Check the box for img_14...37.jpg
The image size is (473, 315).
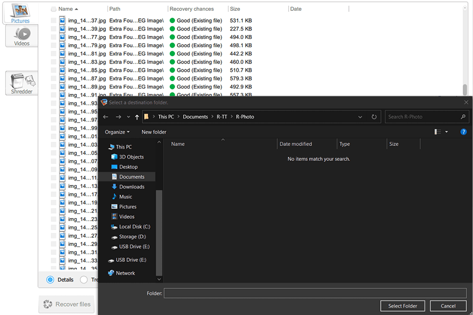(53, 21)
